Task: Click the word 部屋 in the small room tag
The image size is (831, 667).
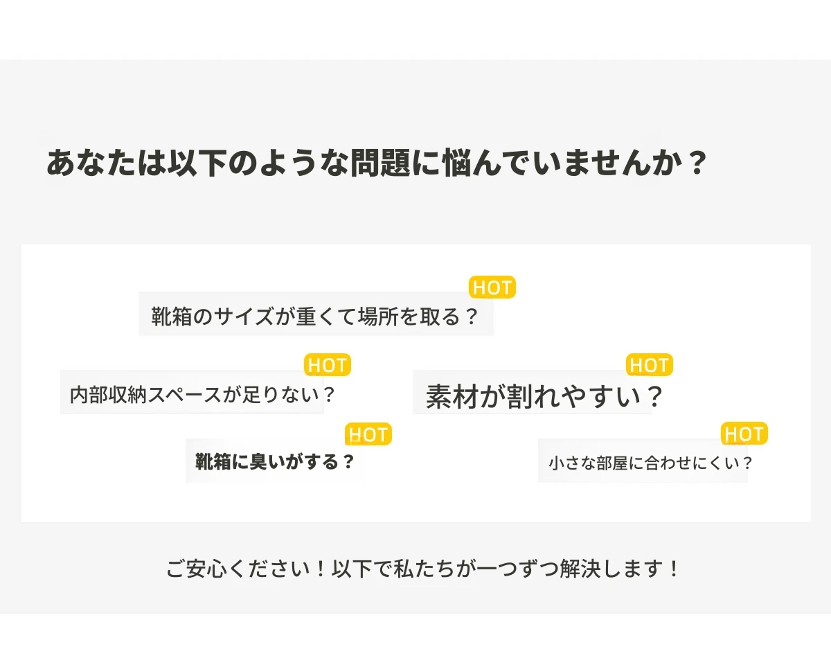Action: [x=614, y=463]
